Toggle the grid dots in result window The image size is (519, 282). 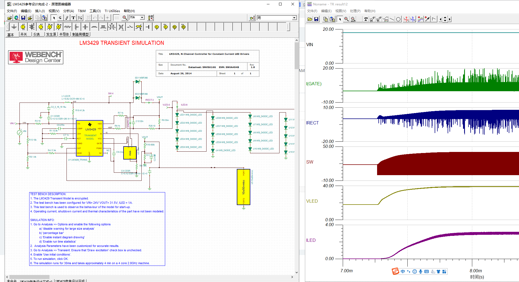pyautogui.click(x=359, y=19)
